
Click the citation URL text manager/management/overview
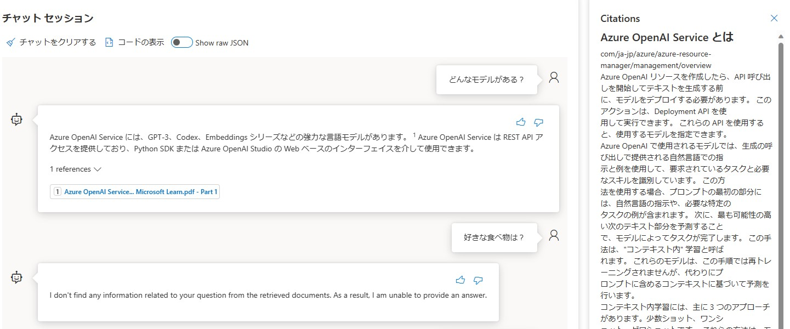pyautogui.click(x=656, y=65)
